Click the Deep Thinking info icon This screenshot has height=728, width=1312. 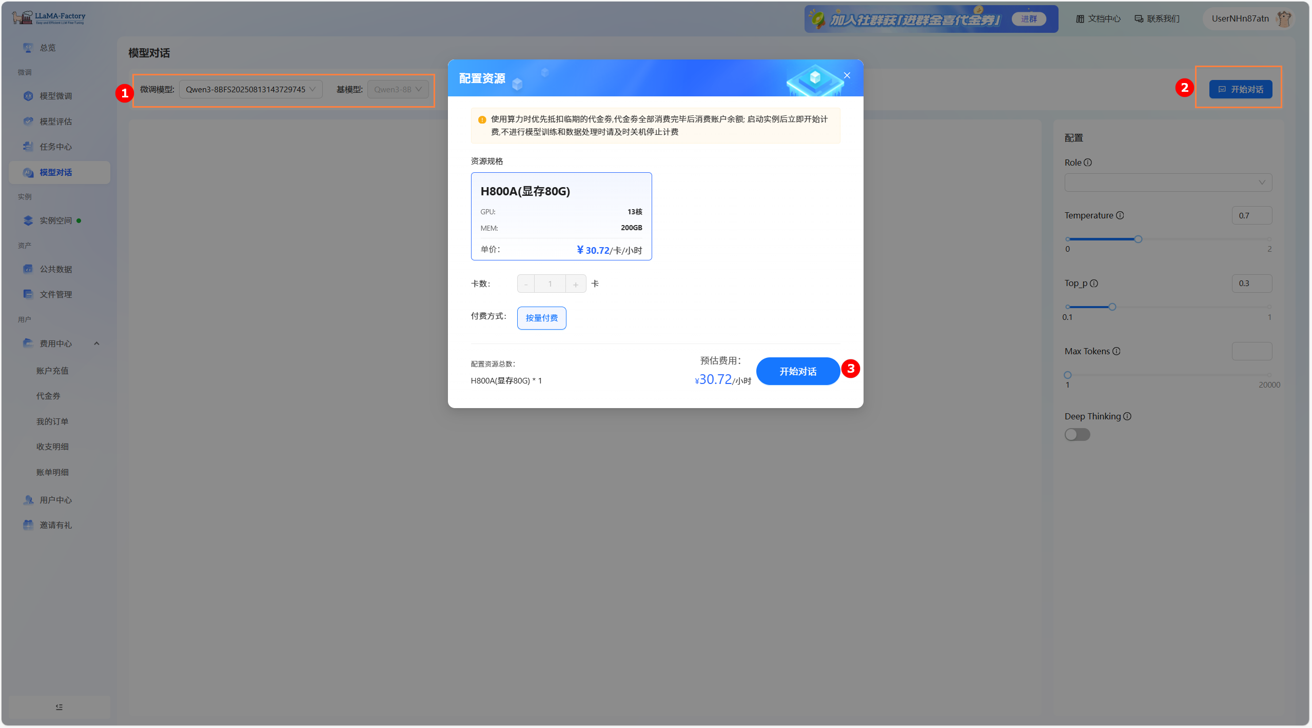click(x=1127, y=416)
